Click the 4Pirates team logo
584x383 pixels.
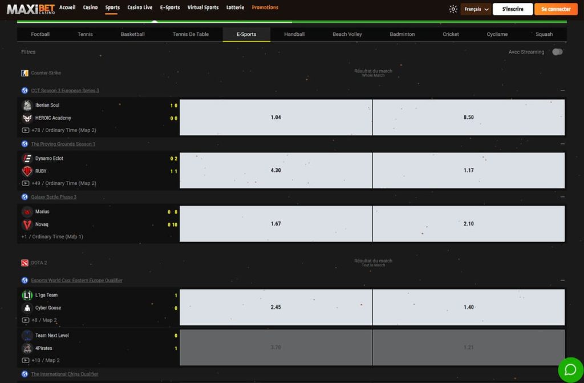pos(27,348)
